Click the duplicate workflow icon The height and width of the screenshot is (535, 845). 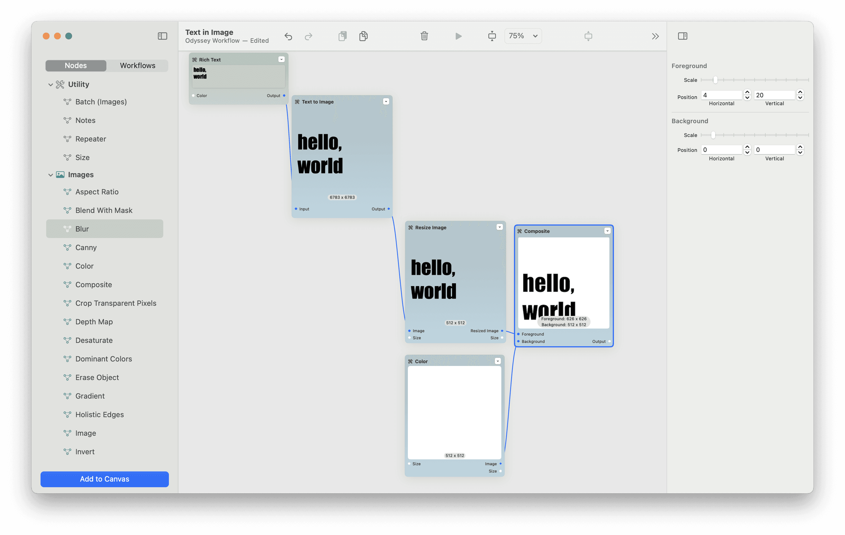363,36
